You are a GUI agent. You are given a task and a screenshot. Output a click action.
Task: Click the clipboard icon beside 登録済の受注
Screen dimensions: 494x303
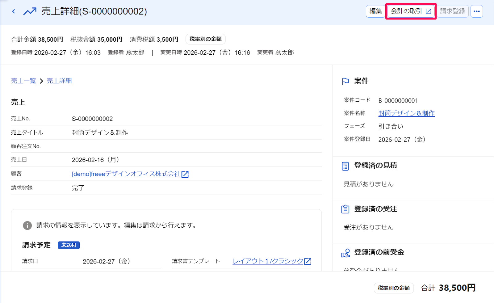345,209
